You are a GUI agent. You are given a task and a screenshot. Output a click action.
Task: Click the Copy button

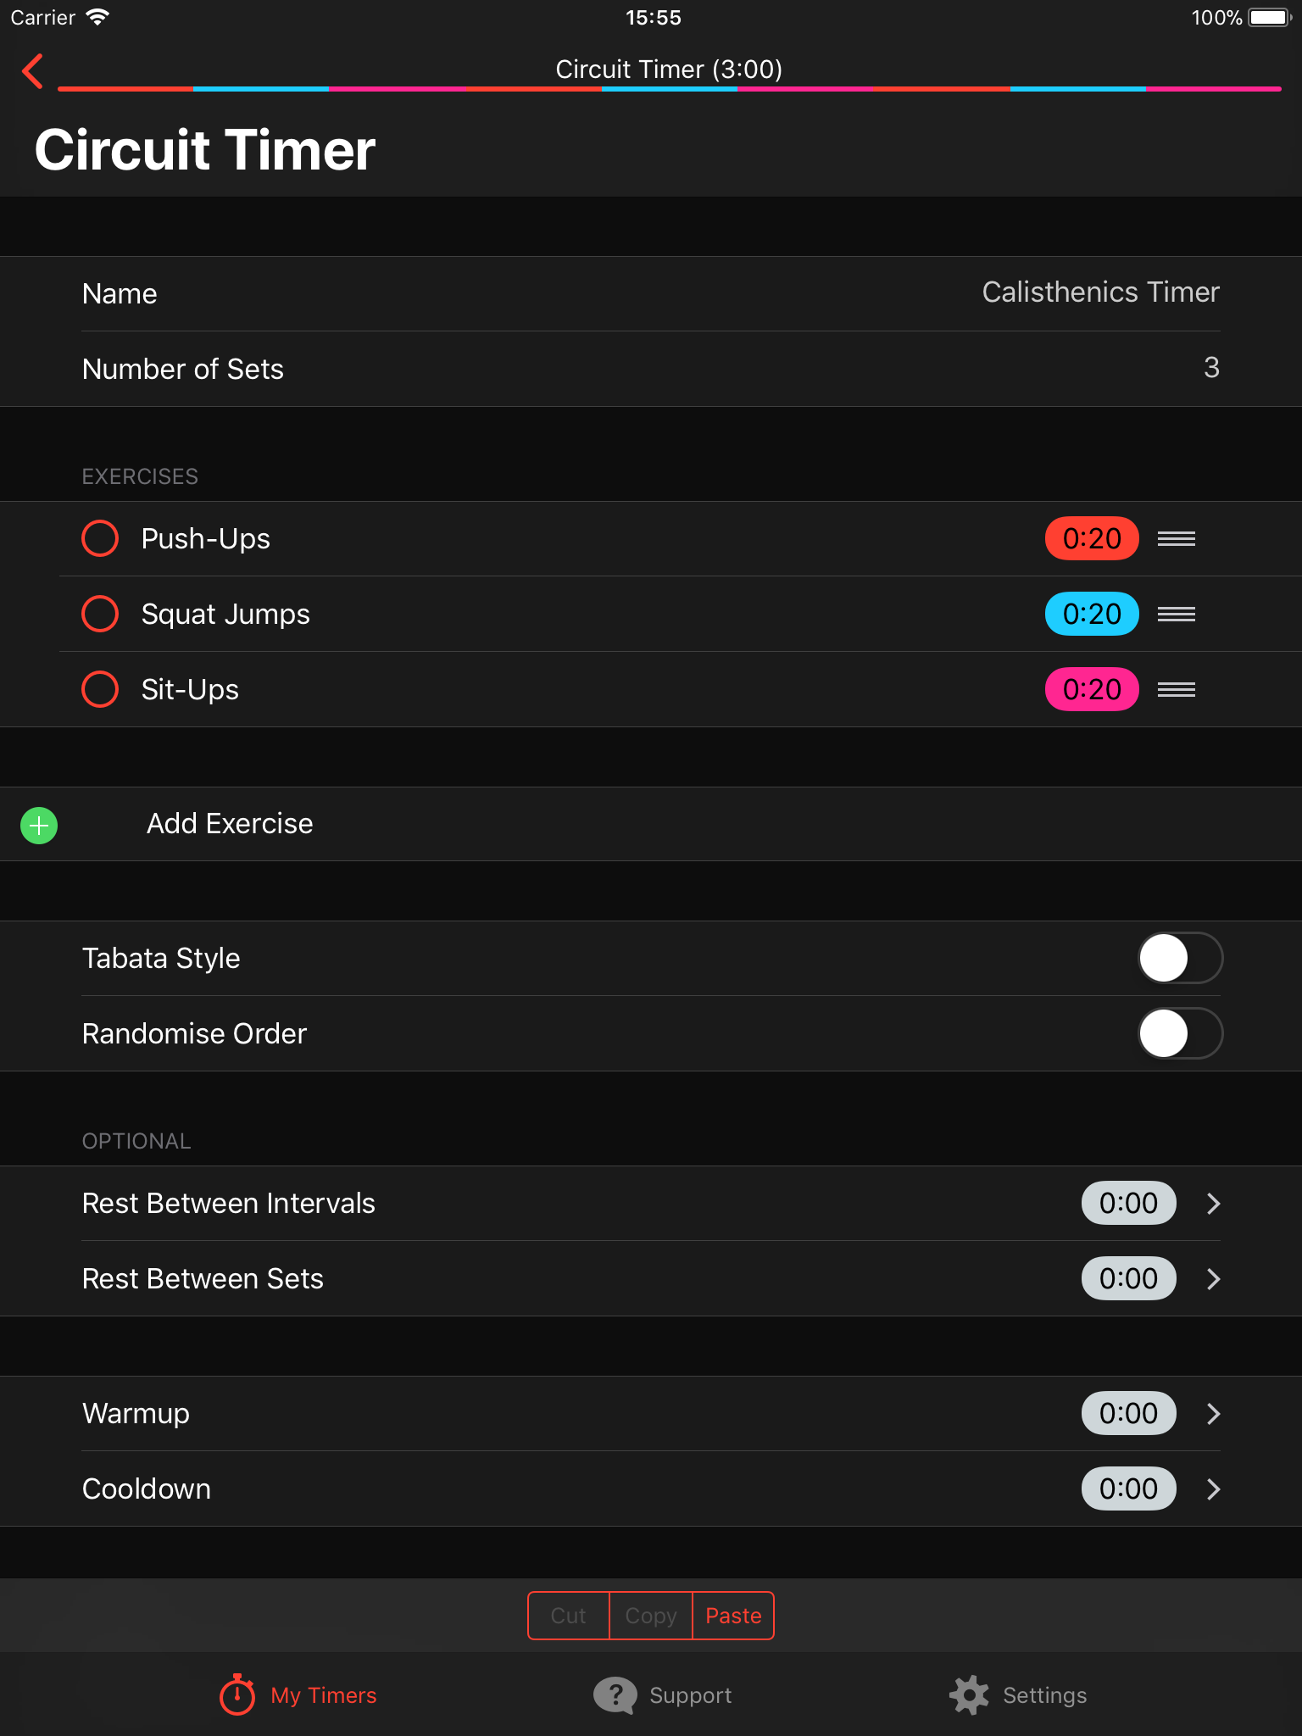tap(651, 1616)
